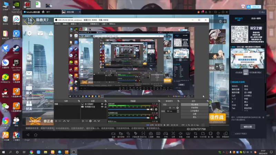Open the 帮助(H) menu in OBS
The image size is (276, 155).
112,24
